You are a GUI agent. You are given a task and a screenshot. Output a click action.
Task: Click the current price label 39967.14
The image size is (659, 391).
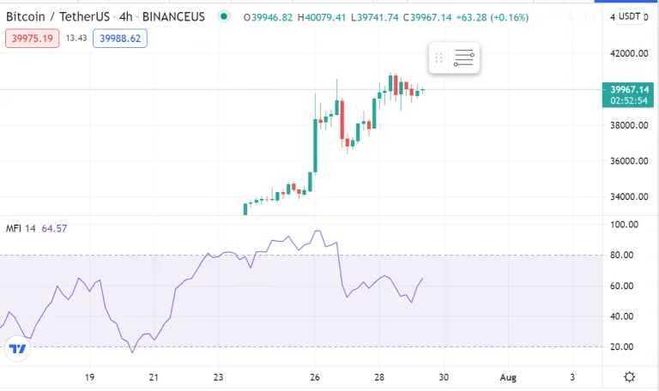point(630,88)
